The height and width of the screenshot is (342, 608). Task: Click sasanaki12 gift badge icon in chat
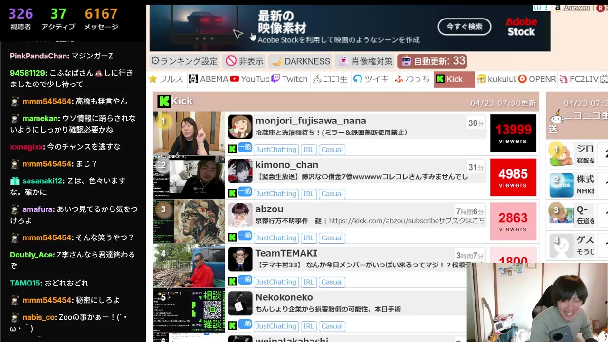click(x=15, y=181)
